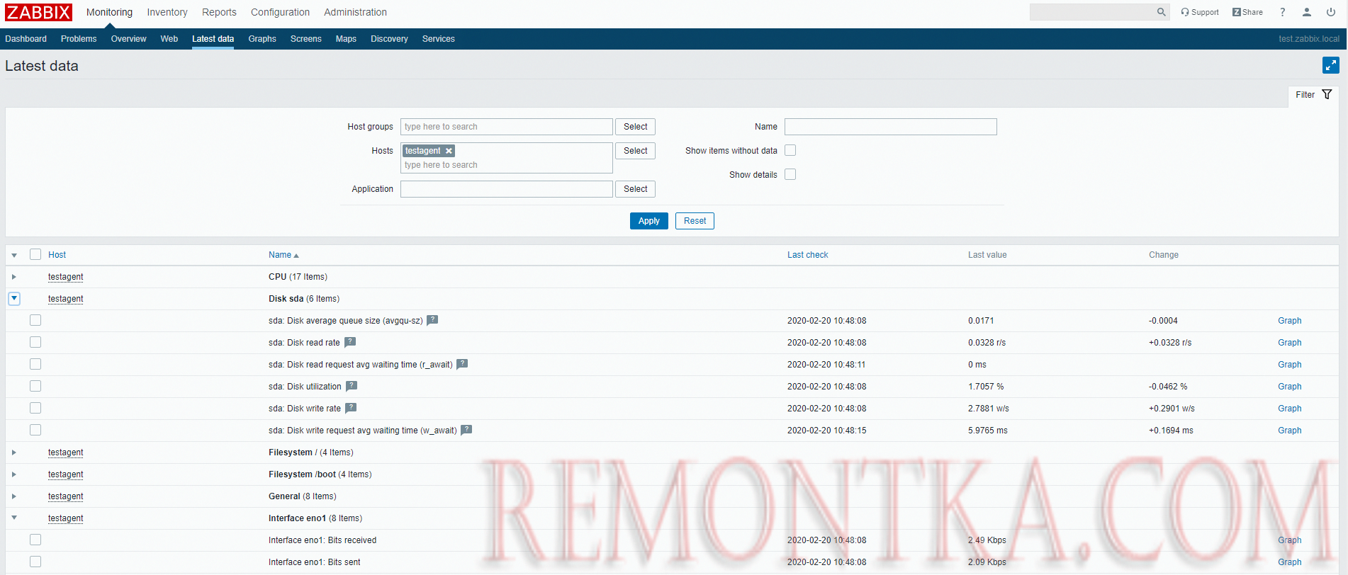Switch to Graphs submenu
Screen dimensions: 1348x575
click(x=262, y=39)
